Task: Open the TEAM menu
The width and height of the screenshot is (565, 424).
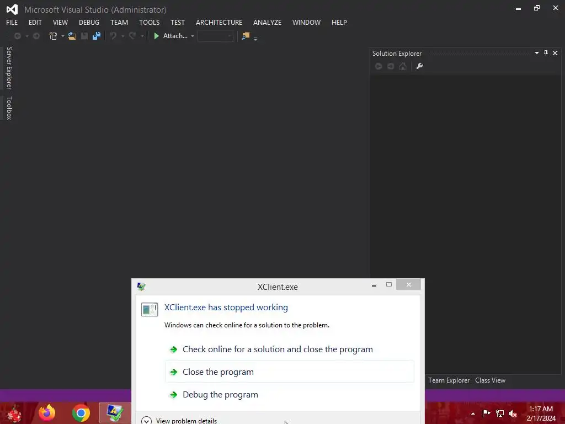Action: [x=119, y=22]
